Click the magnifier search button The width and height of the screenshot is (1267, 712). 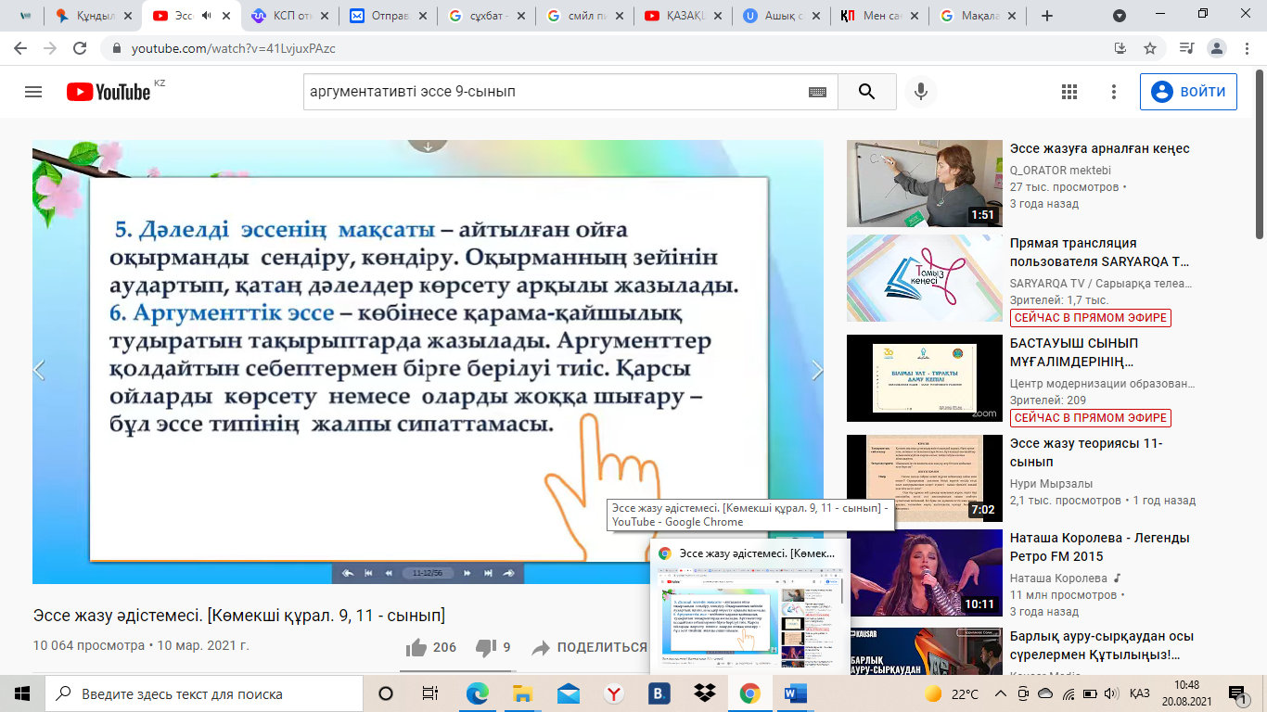pyautogui.click(x=866, y=92)
